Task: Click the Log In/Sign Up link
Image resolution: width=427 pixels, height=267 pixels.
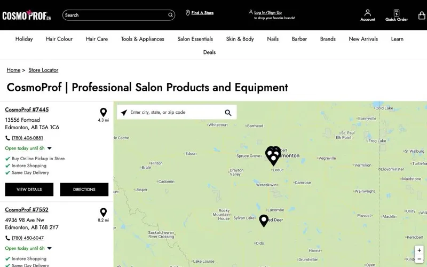Action: [268, 12]
